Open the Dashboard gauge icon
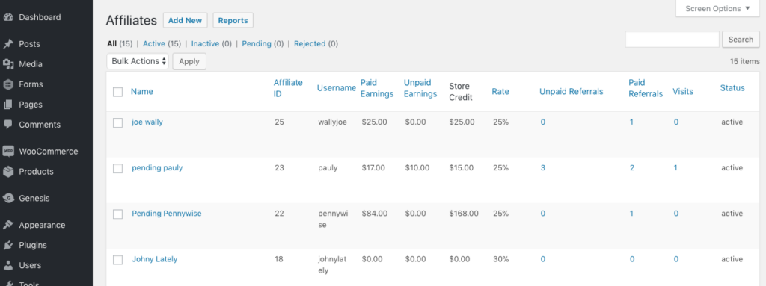Viewport: 766px width, 286px height. pyautogui.click(x=7, y=17)
